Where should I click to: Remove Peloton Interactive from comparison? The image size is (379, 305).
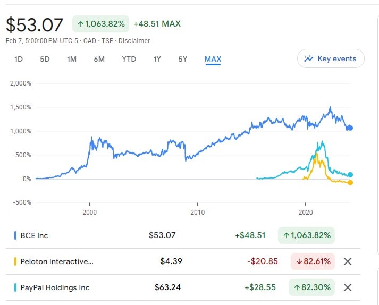347,261
